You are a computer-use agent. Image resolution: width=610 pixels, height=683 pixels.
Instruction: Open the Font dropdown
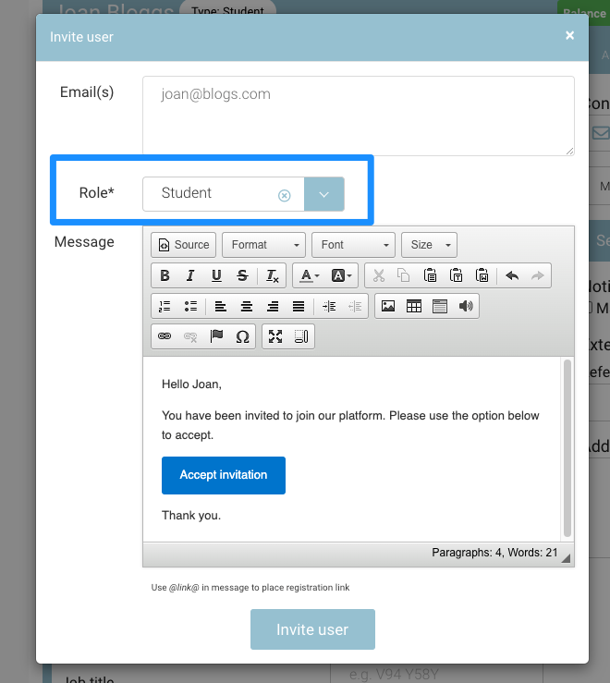pyautogui.click(x=353, y=245)
